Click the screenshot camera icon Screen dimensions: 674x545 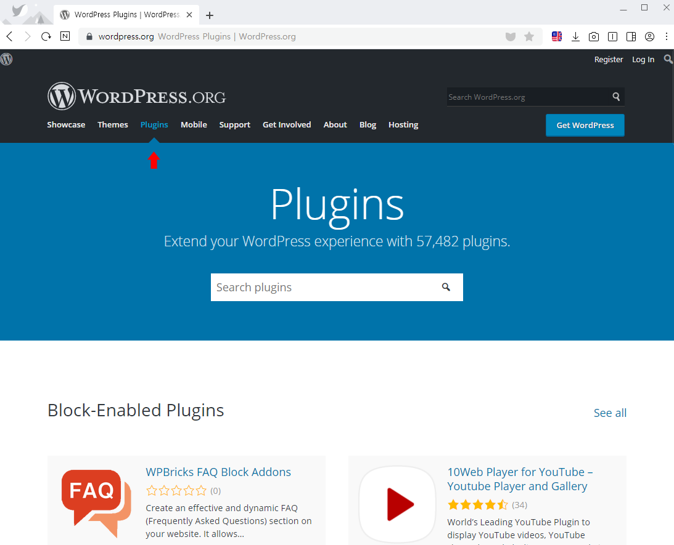click(594, 36)
